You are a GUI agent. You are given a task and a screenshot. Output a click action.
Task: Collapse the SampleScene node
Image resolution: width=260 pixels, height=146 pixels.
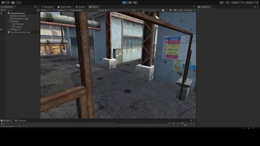click(x=6, y=13)
